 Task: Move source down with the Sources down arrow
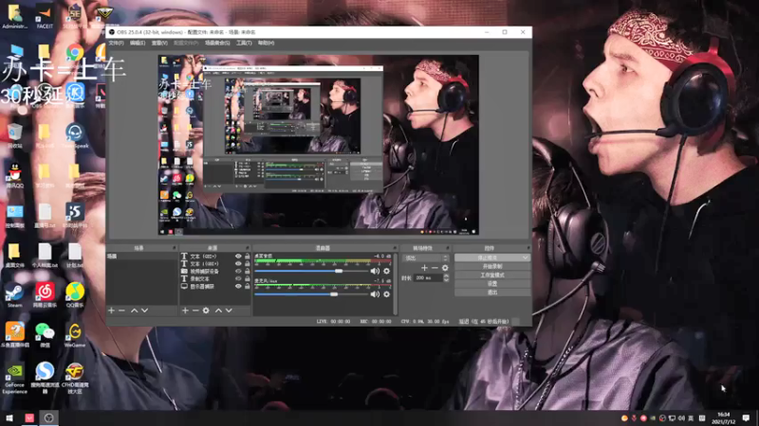coord(229,311)
